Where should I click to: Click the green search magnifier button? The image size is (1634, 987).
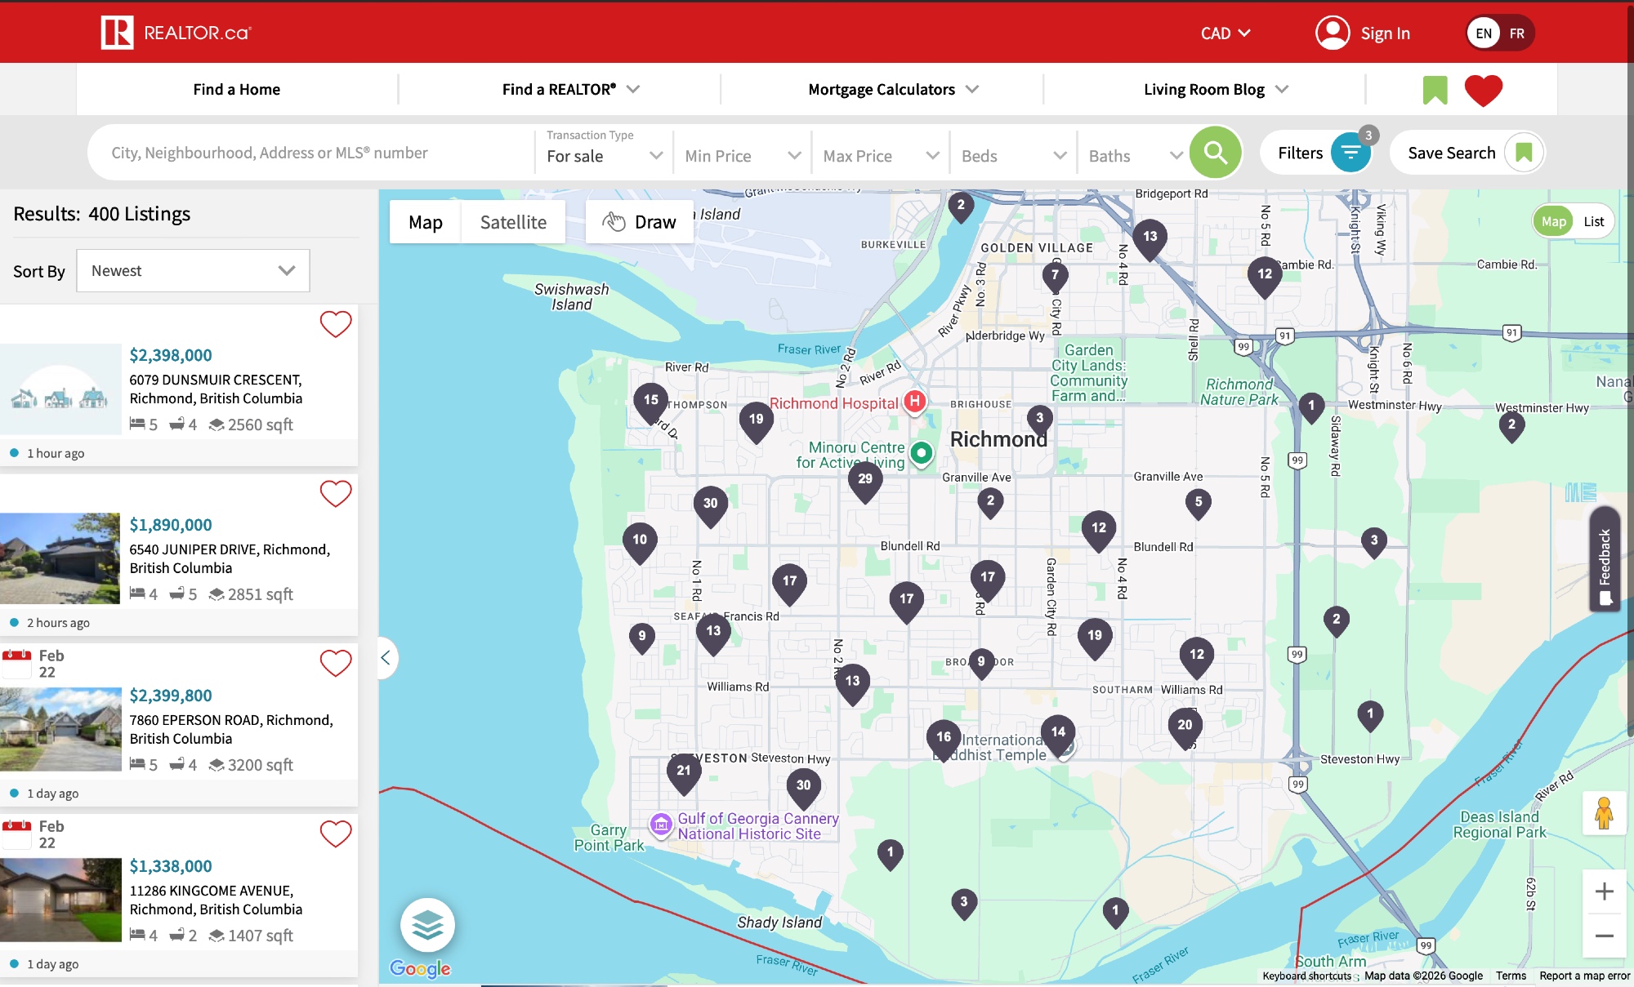tap(1215, 153)
